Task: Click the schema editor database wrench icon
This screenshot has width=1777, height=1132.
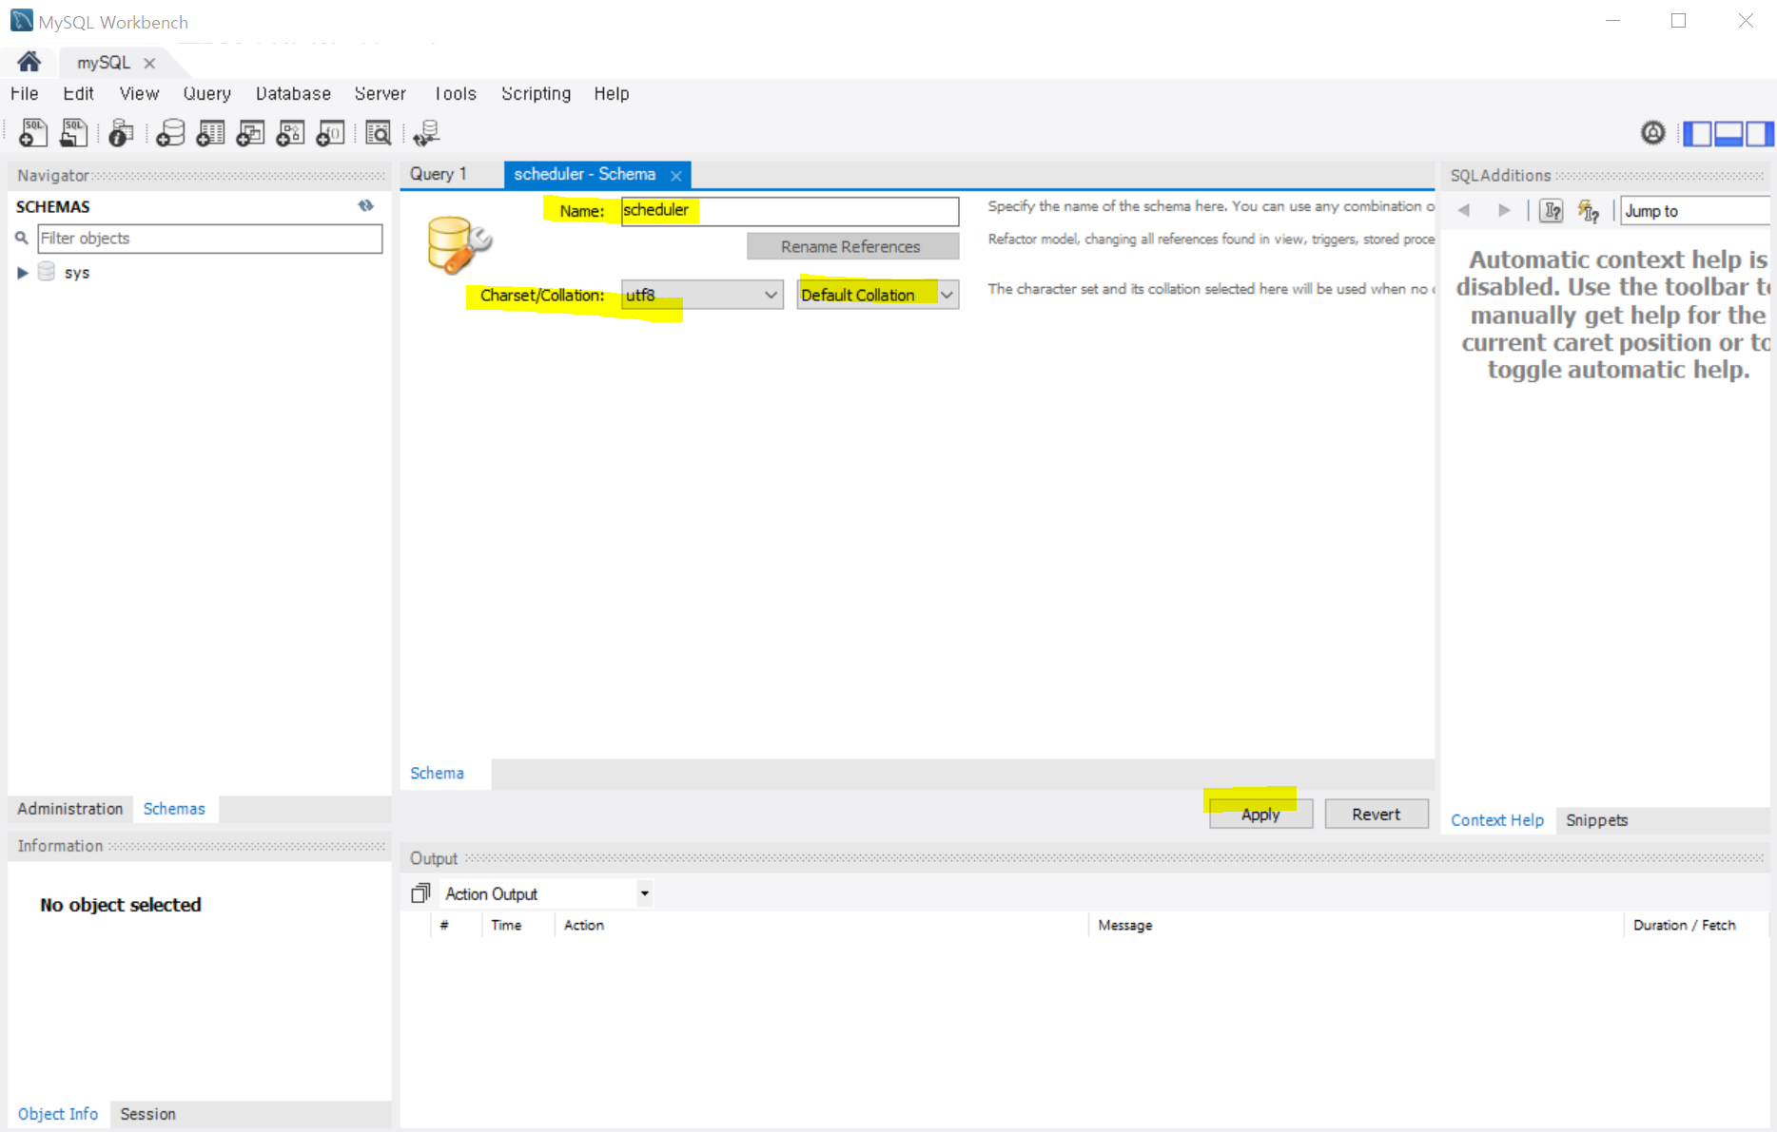Action: pyautogui.click(x=459, y=244)
